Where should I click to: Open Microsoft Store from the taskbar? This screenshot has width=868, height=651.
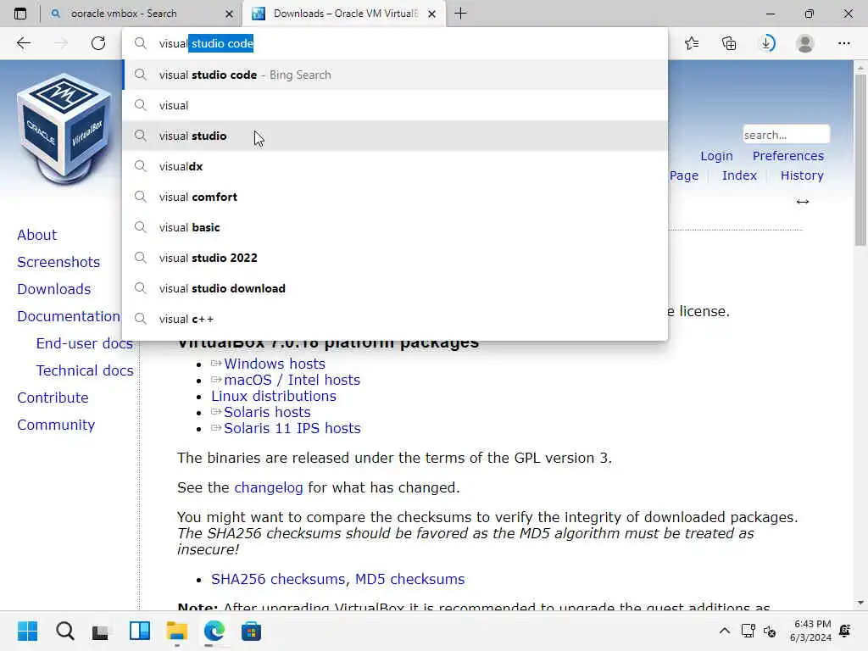[x=251, y=631]
